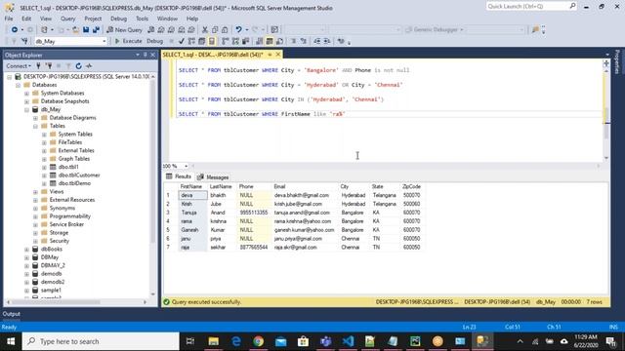Image resolution: width=625 pixels, height=351 pixels.
Task: Open Visual Studio Code from the taskbar
Action: 348,341
